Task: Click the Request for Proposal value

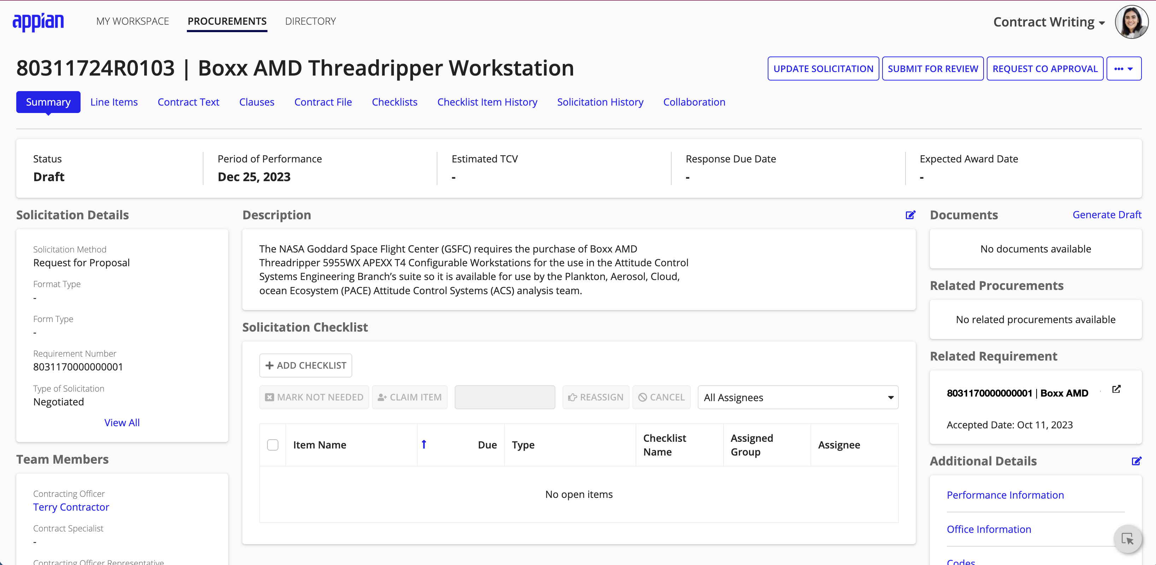Action: (81, 263)
